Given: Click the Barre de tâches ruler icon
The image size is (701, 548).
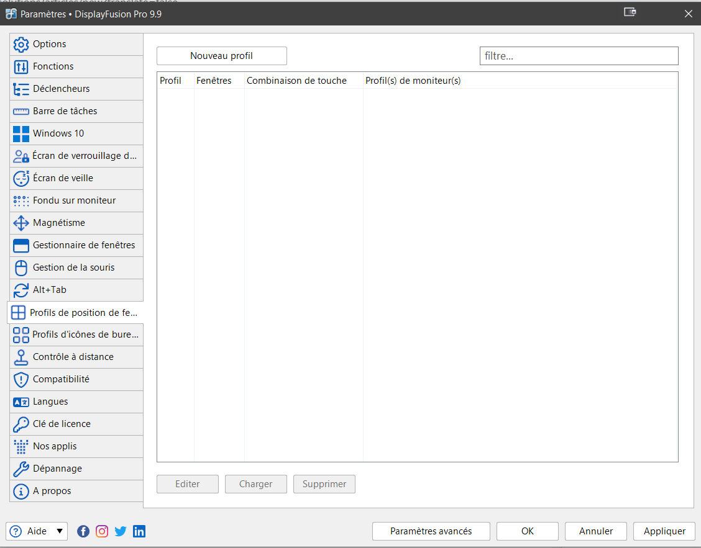Looking at the screenshot, I should [x=21, y=111].
